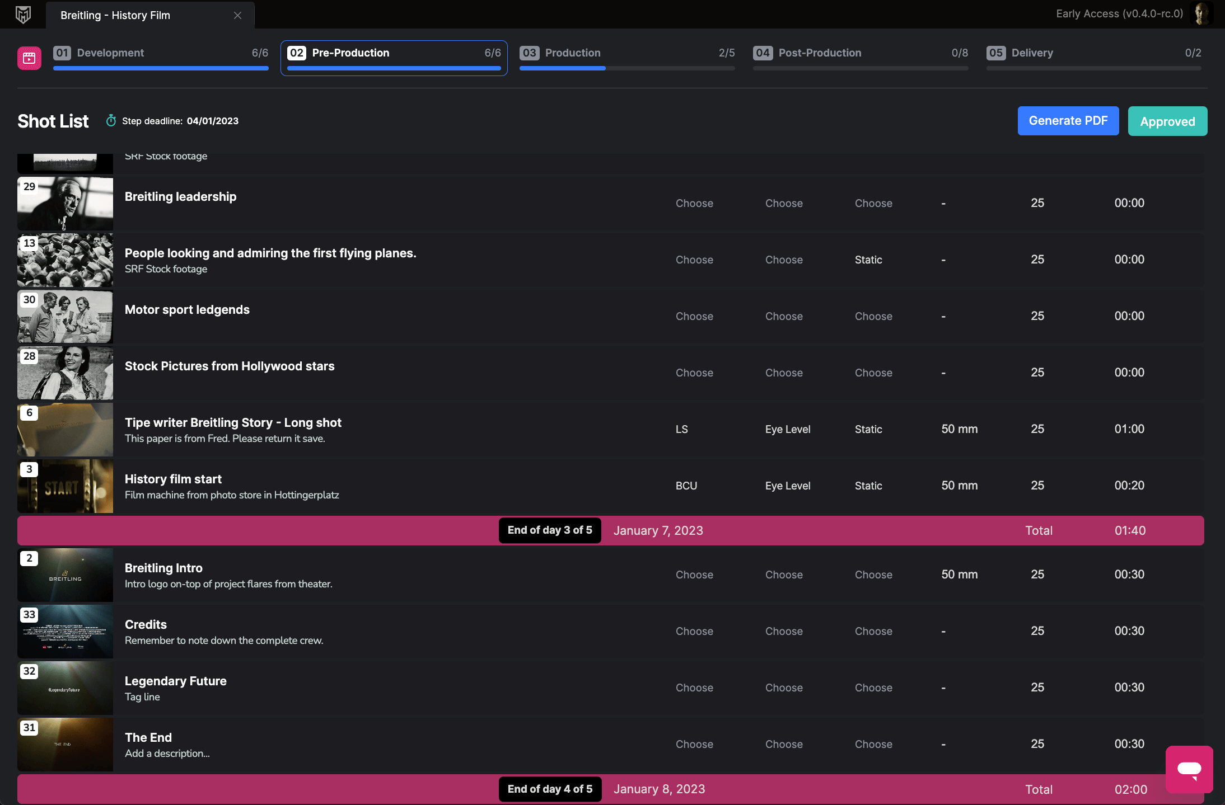Open angle dropdown for Breitling leadership
Screen dimensions: 1225x805
pos(784,203)
